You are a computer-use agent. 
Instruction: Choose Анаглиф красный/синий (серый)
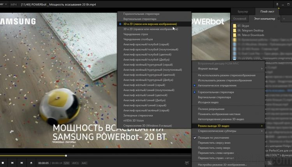(155, 105)
